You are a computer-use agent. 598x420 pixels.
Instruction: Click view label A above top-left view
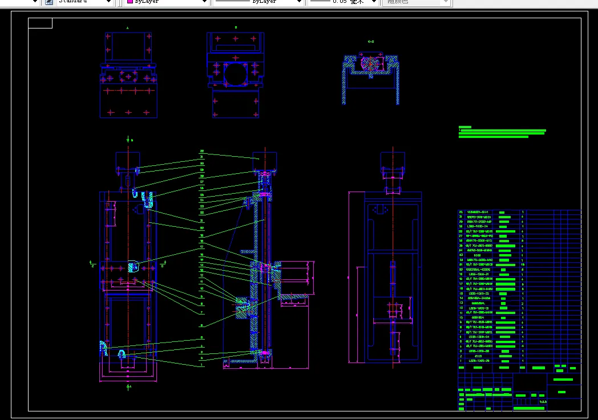[x=127, y=28]
